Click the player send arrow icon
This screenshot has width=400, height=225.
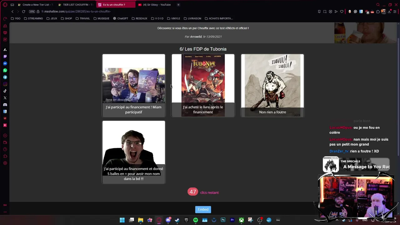336,12
